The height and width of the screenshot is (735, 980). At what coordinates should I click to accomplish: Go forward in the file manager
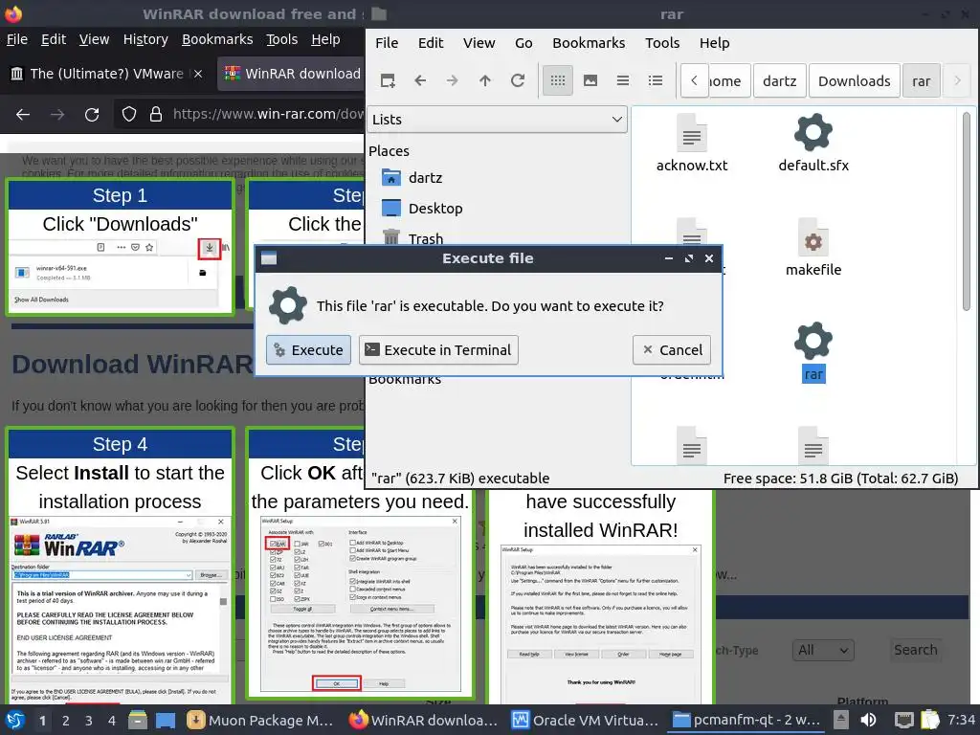[453, 80]
